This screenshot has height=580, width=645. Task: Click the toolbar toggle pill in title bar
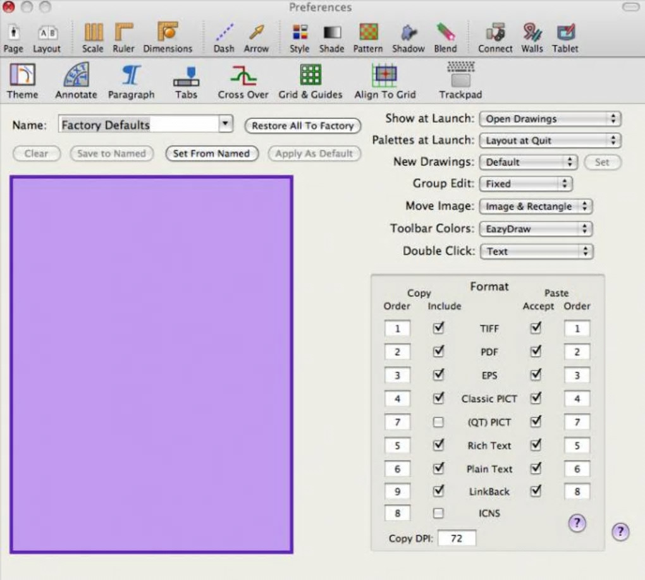[x=630, y=7]
